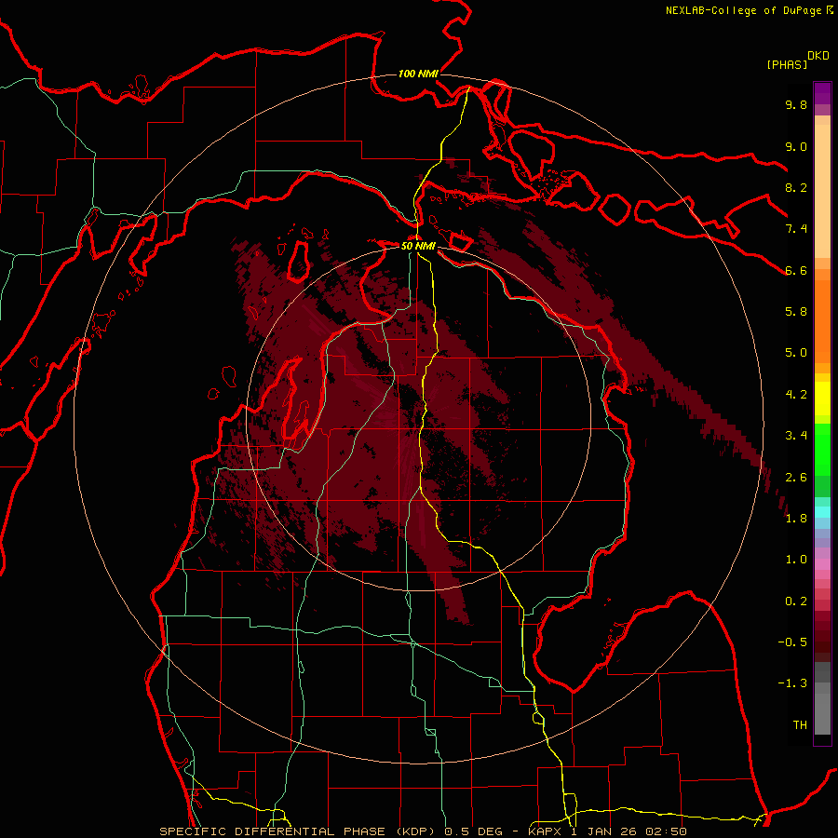
Task: Click the NEXLAB-College of DuPage credit text
Action: 743,10
